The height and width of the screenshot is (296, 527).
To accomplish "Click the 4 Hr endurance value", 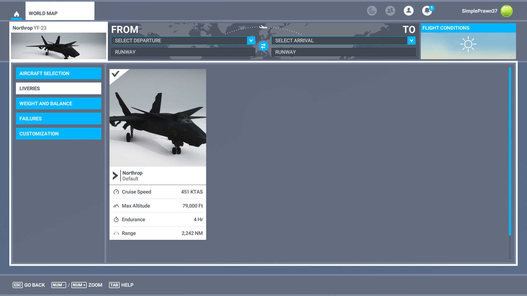I will coord(198,220).
